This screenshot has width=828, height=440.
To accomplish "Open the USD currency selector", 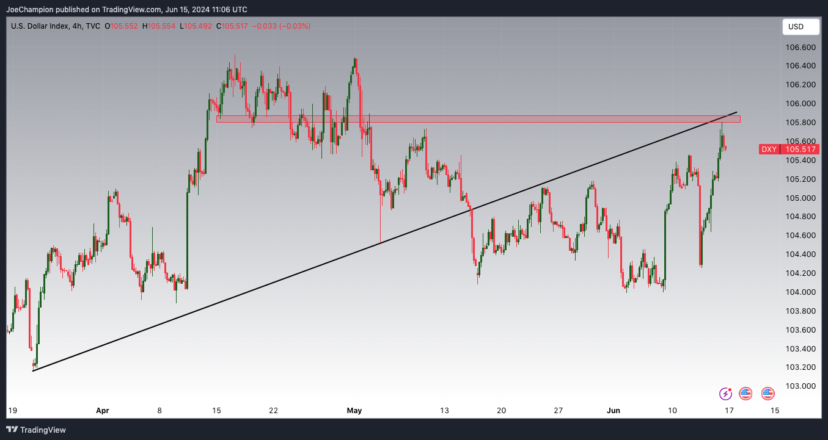I will pos(801,27).
